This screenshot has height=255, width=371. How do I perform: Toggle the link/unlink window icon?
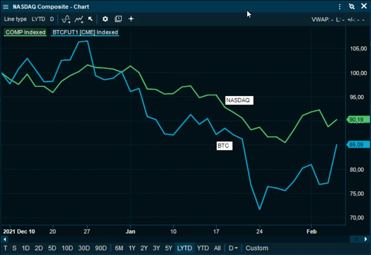352,6
